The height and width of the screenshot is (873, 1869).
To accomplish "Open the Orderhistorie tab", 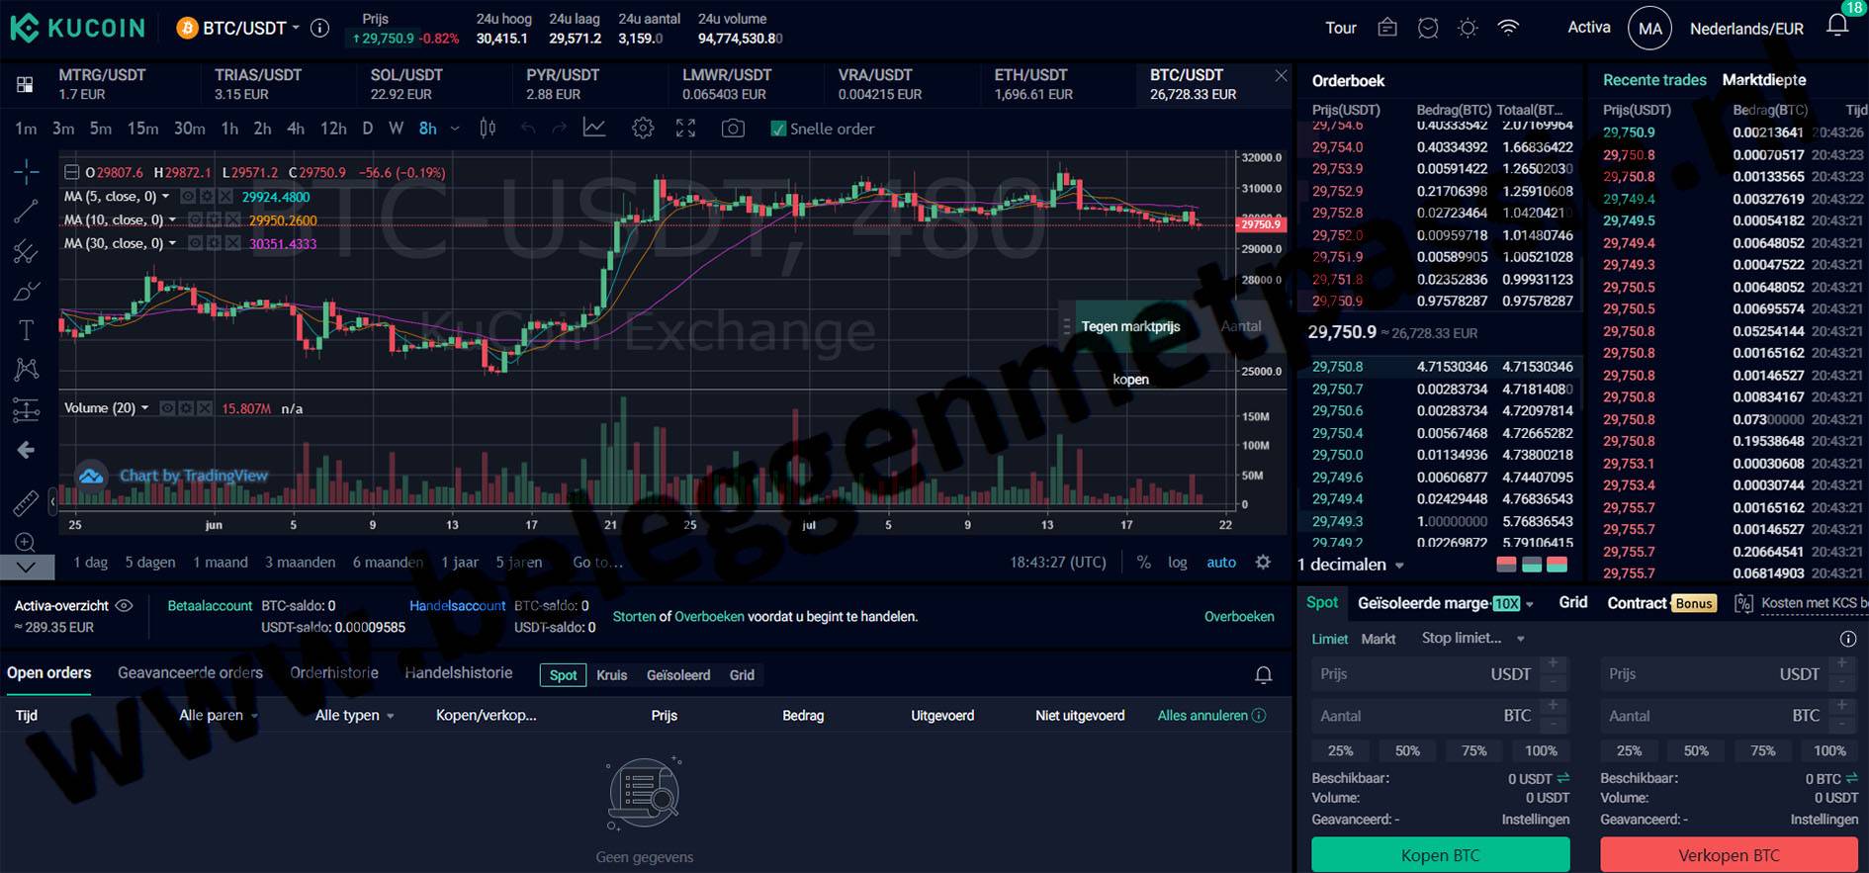I will (x=333, y=673).
